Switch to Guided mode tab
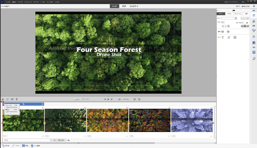Screen dimensions: 257x148 click(x=124, y=6)
